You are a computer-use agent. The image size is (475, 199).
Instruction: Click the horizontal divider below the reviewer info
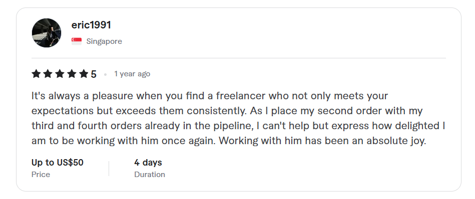tap(239, 58)
